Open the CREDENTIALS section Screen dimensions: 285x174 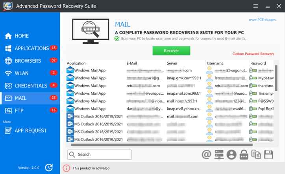(31, 86)
